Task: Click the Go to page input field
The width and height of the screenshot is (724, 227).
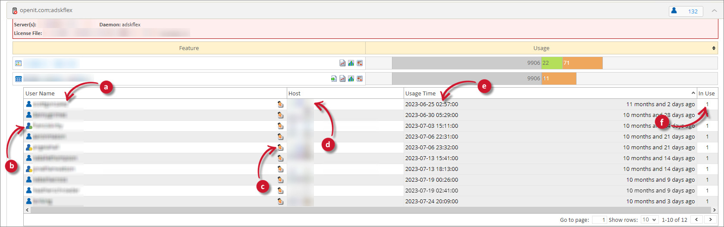Action: point(599,220)
